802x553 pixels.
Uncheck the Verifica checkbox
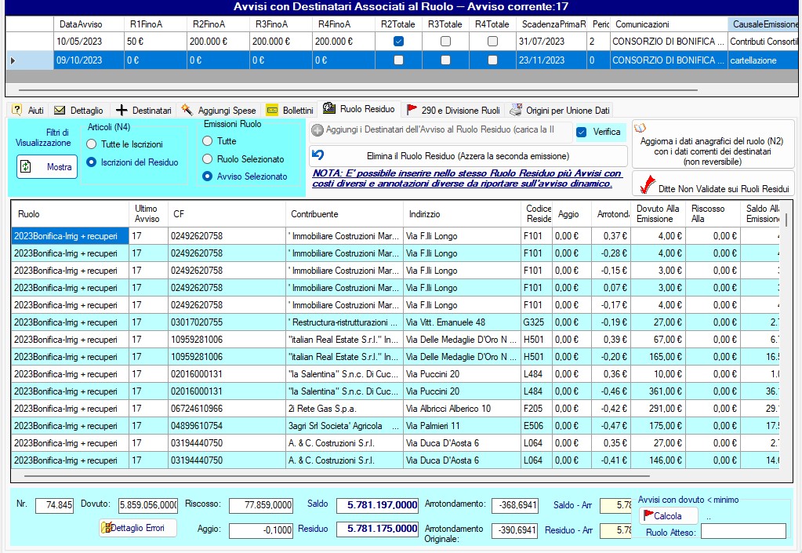pyautogui.click(x=581, y=132)
